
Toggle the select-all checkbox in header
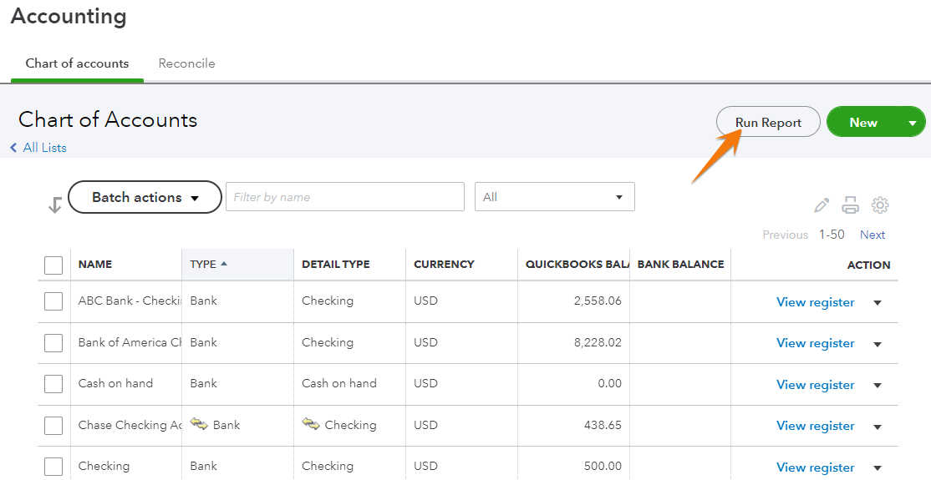point(53,265)
